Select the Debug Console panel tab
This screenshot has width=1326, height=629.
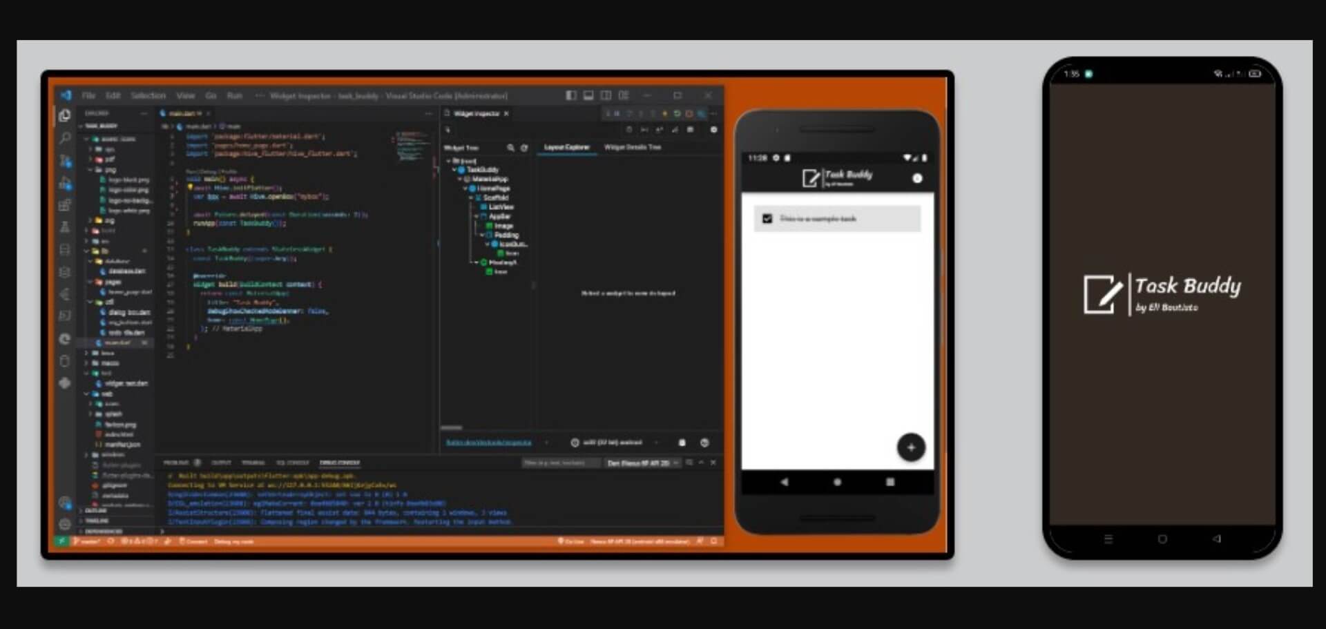click(339, 463)
